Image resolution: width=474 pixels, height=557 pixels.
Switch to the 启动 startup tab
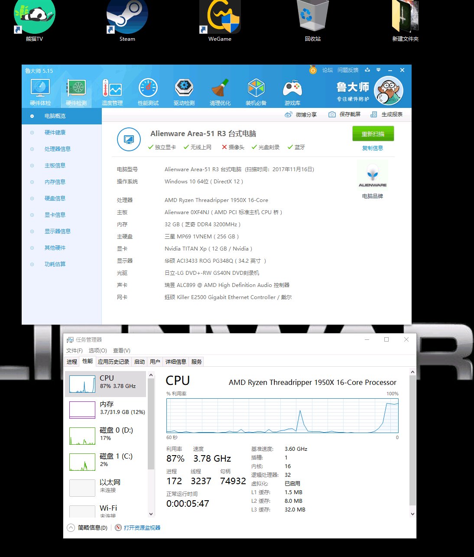tap(140, 362)
